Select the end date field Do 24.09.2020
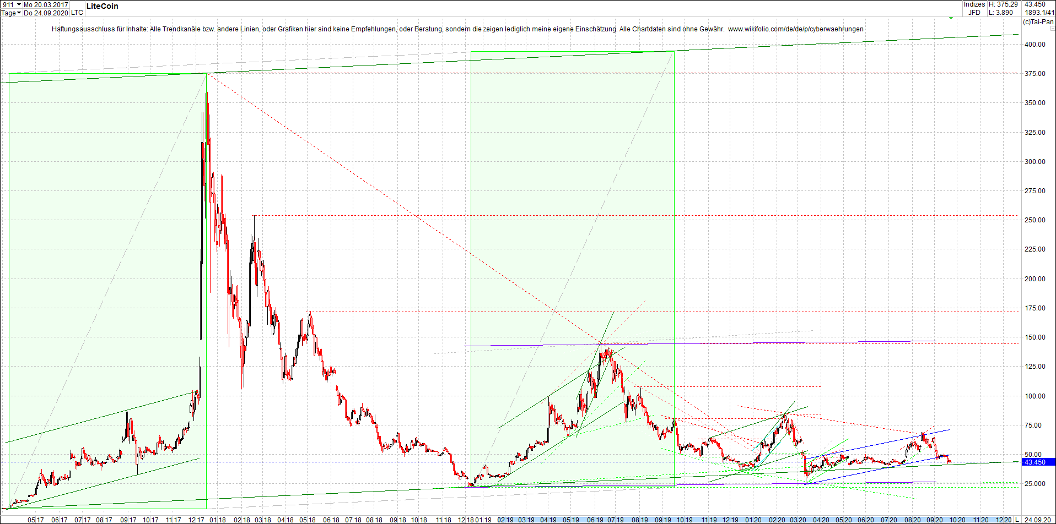Screen dimensions: 1056x524 click(45, 13)
